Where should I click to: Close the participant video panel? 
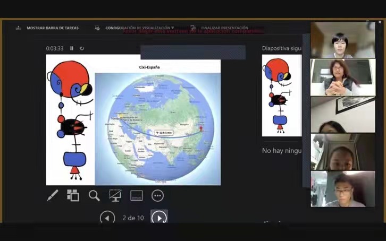(380, 22)
